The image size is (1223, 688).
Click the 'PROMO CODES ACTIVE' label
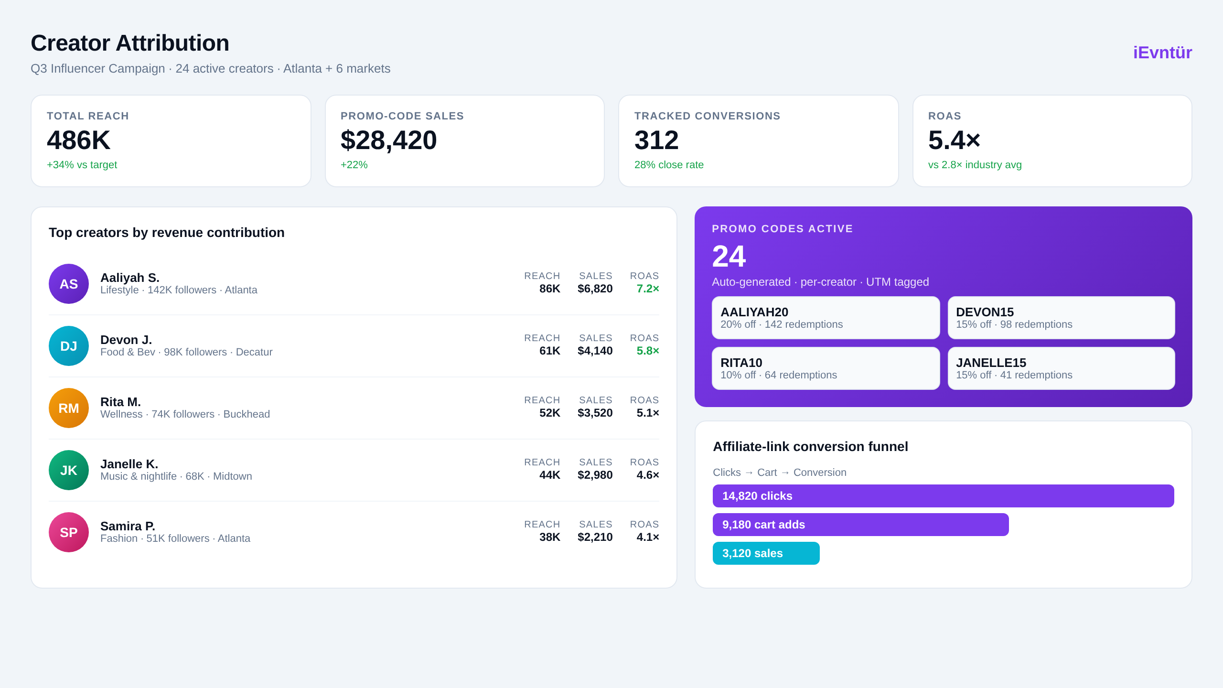tap(783, 229)
